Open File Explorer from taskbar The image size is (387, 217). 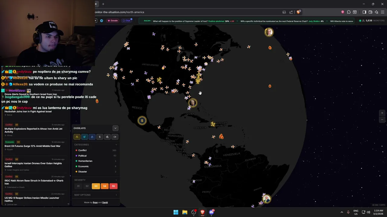[x=185, y=212]
